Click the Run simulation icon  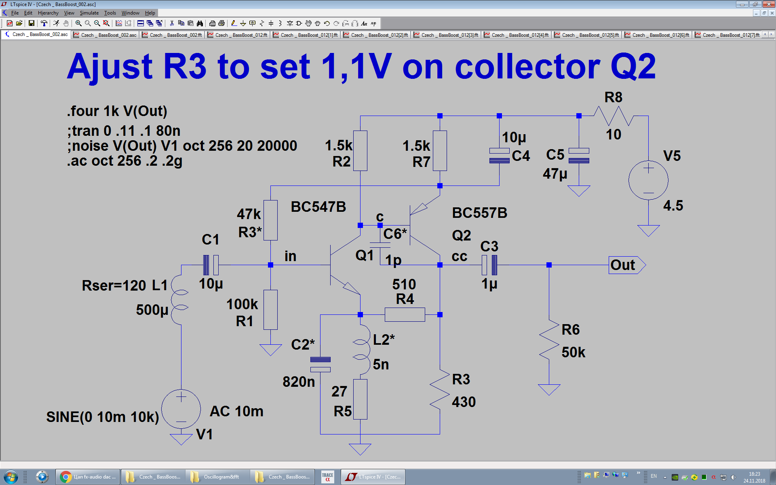point(56,23)
